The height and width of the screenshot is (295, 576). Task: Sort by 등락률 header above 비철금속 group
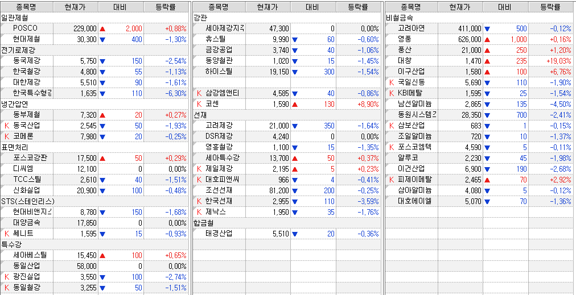coord(550,7)
